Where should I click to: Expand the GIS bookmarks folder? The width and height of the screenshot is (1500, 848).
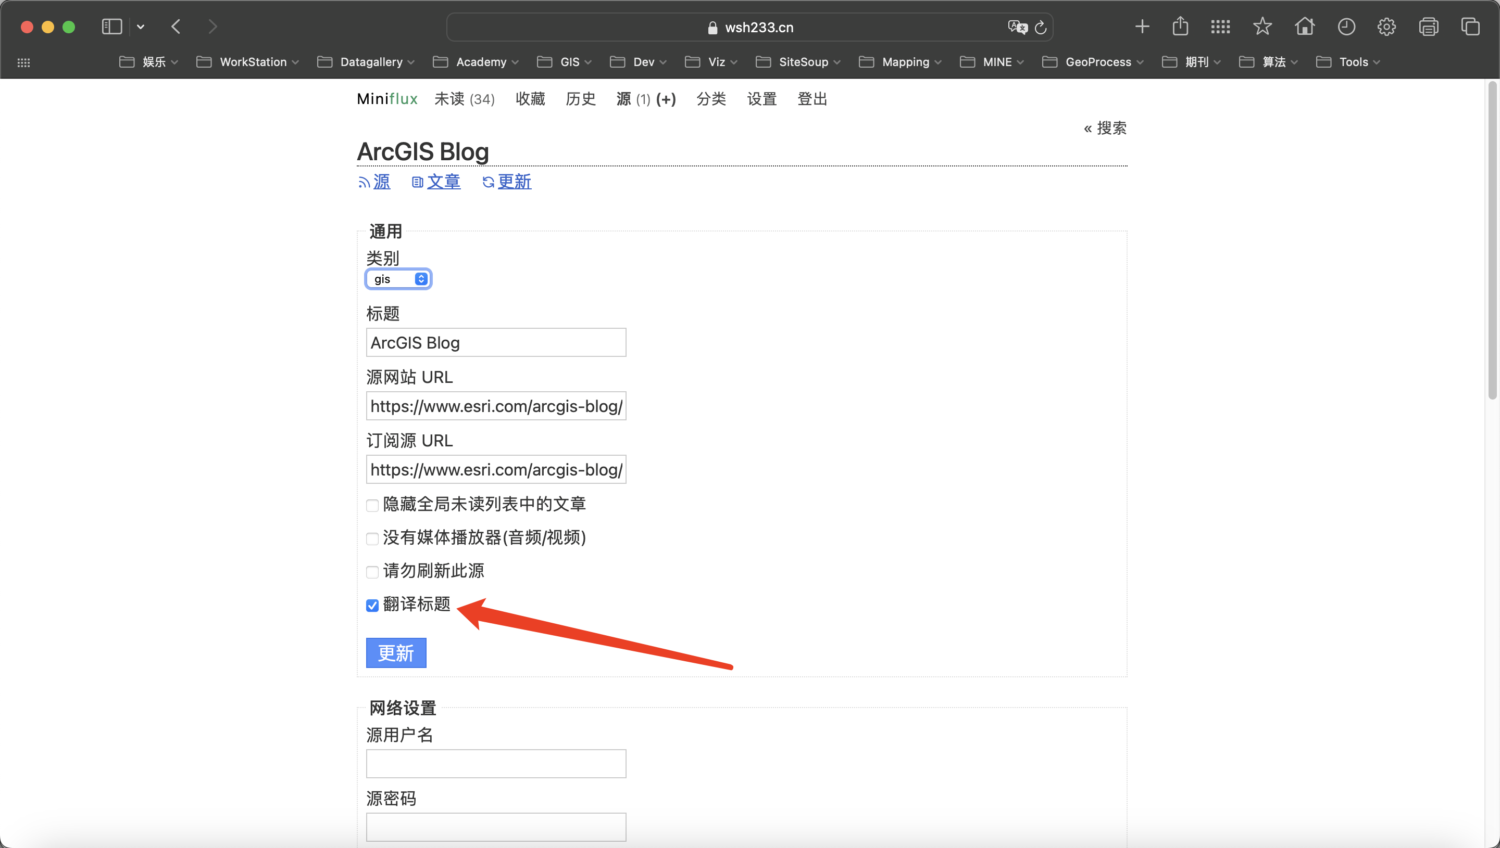tap(564, 62)
